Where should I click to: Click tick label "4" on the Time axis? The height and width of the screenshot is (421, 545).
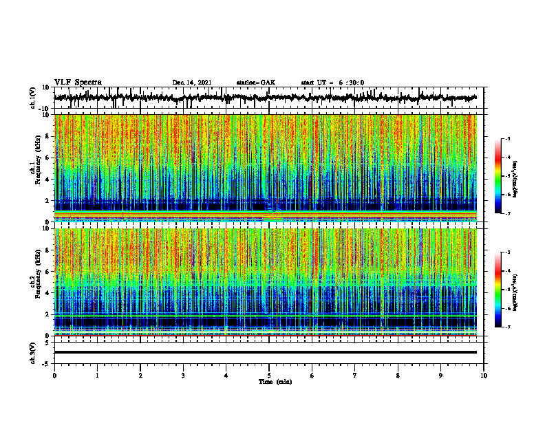[x=226, y=376]
